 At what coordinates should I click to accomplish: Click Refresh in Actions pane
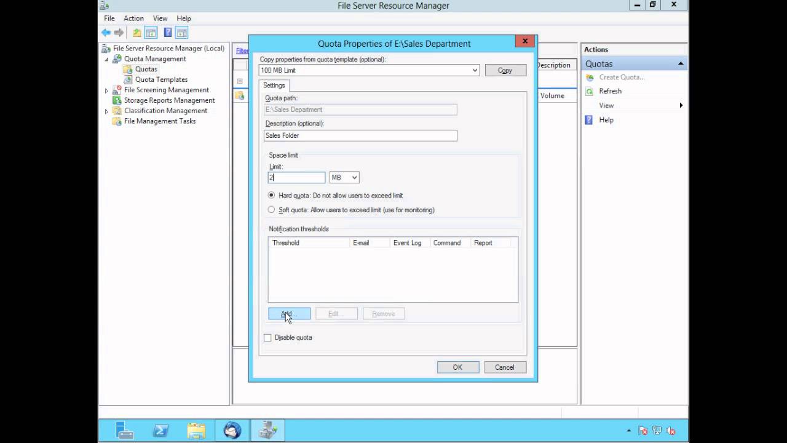pos(610,91)
